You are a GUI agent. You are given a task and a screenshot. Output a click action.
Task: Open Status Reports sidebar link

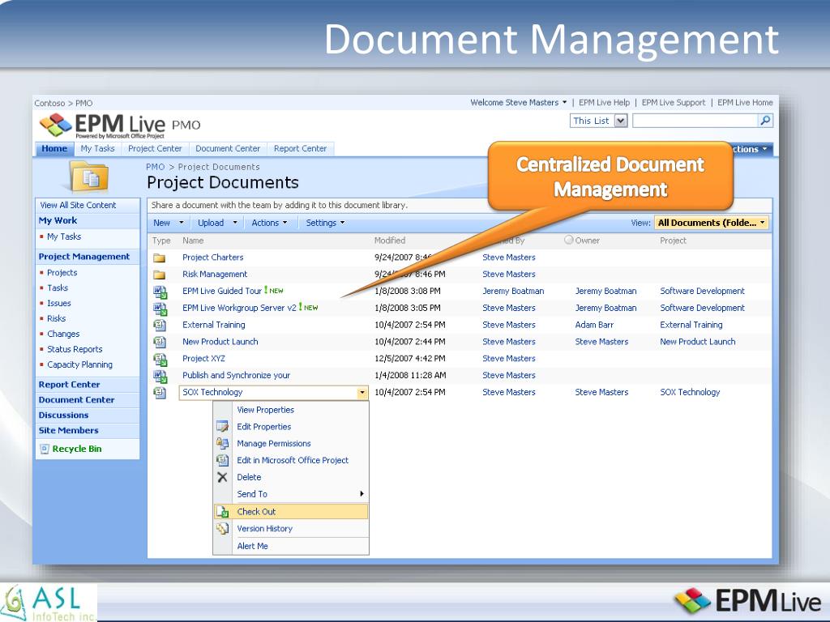point(75,349)
